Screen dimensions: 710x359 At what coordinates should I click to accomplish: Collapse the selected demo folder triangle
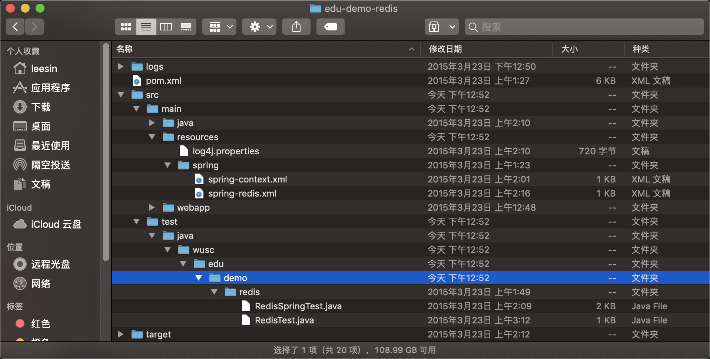tap(199, 278)
